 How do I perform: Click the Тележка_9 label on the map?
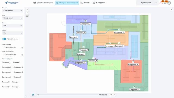tap(84, 50)
